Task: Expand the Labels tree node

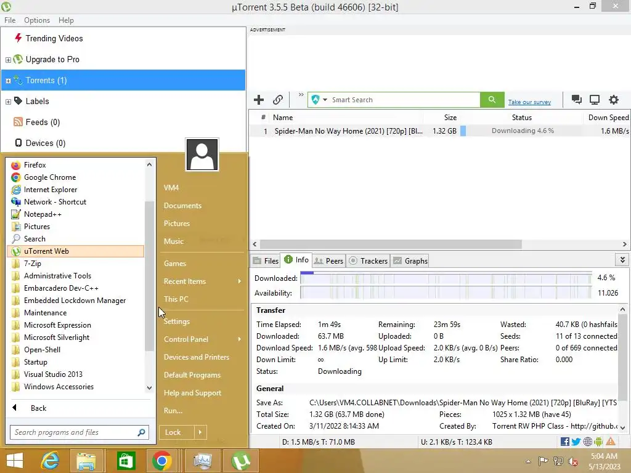Action: tap(8, 102)
